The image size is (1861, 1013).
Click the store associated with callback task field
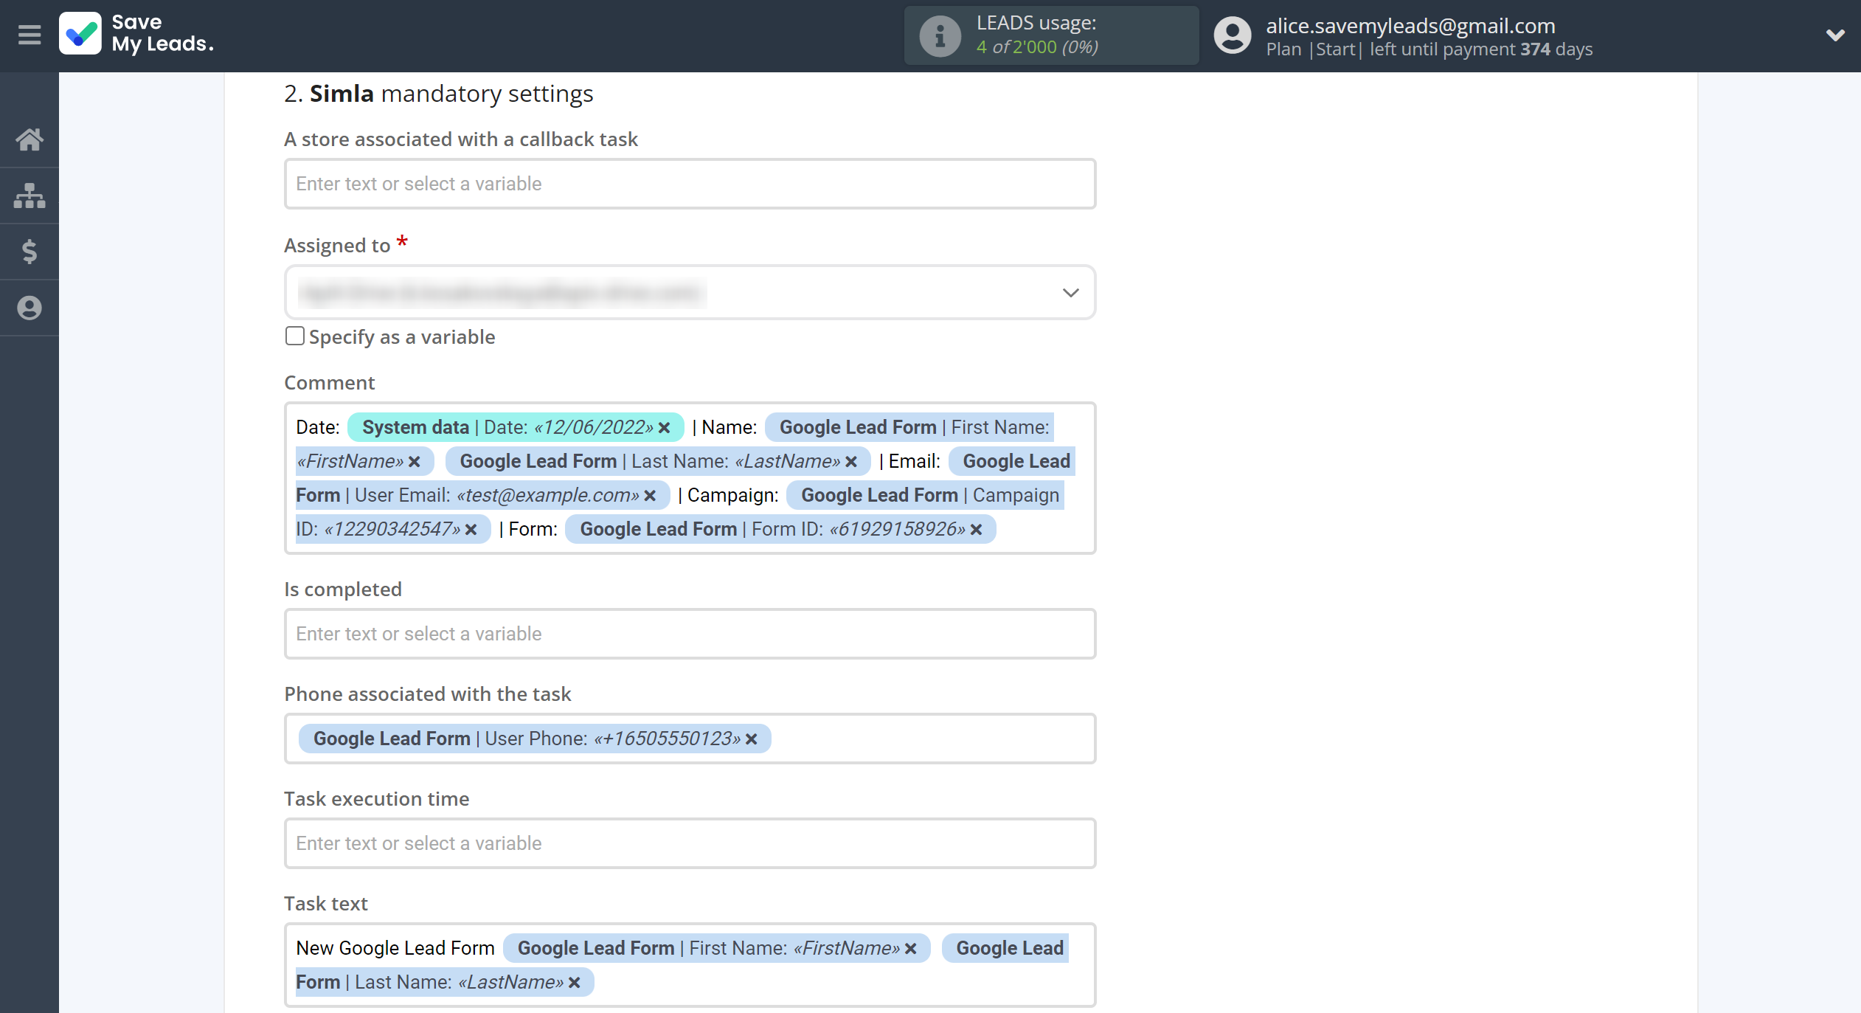690,184
